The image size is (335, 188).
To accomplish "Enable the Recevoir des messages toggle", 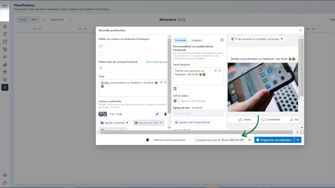I will [176, 101].
